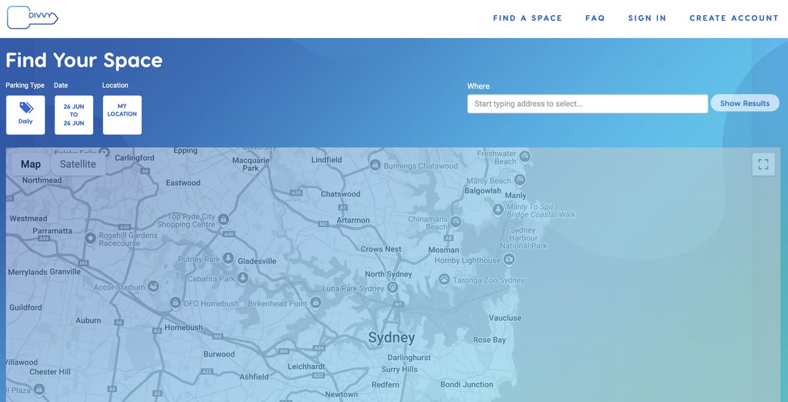
Task: Select Rosehill Gardens Racecourse marker
Action: click(91, 238)
